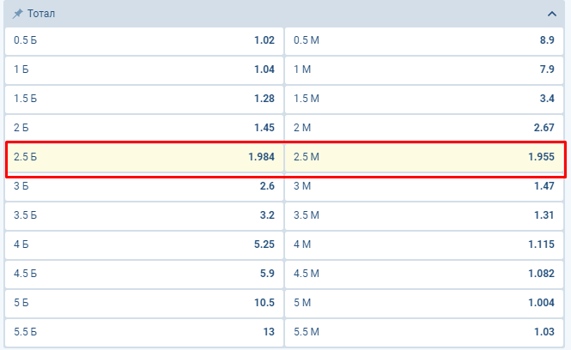Choose 1.5 Б bet at 1.28
Screen dimensions: 571x350
143,99
